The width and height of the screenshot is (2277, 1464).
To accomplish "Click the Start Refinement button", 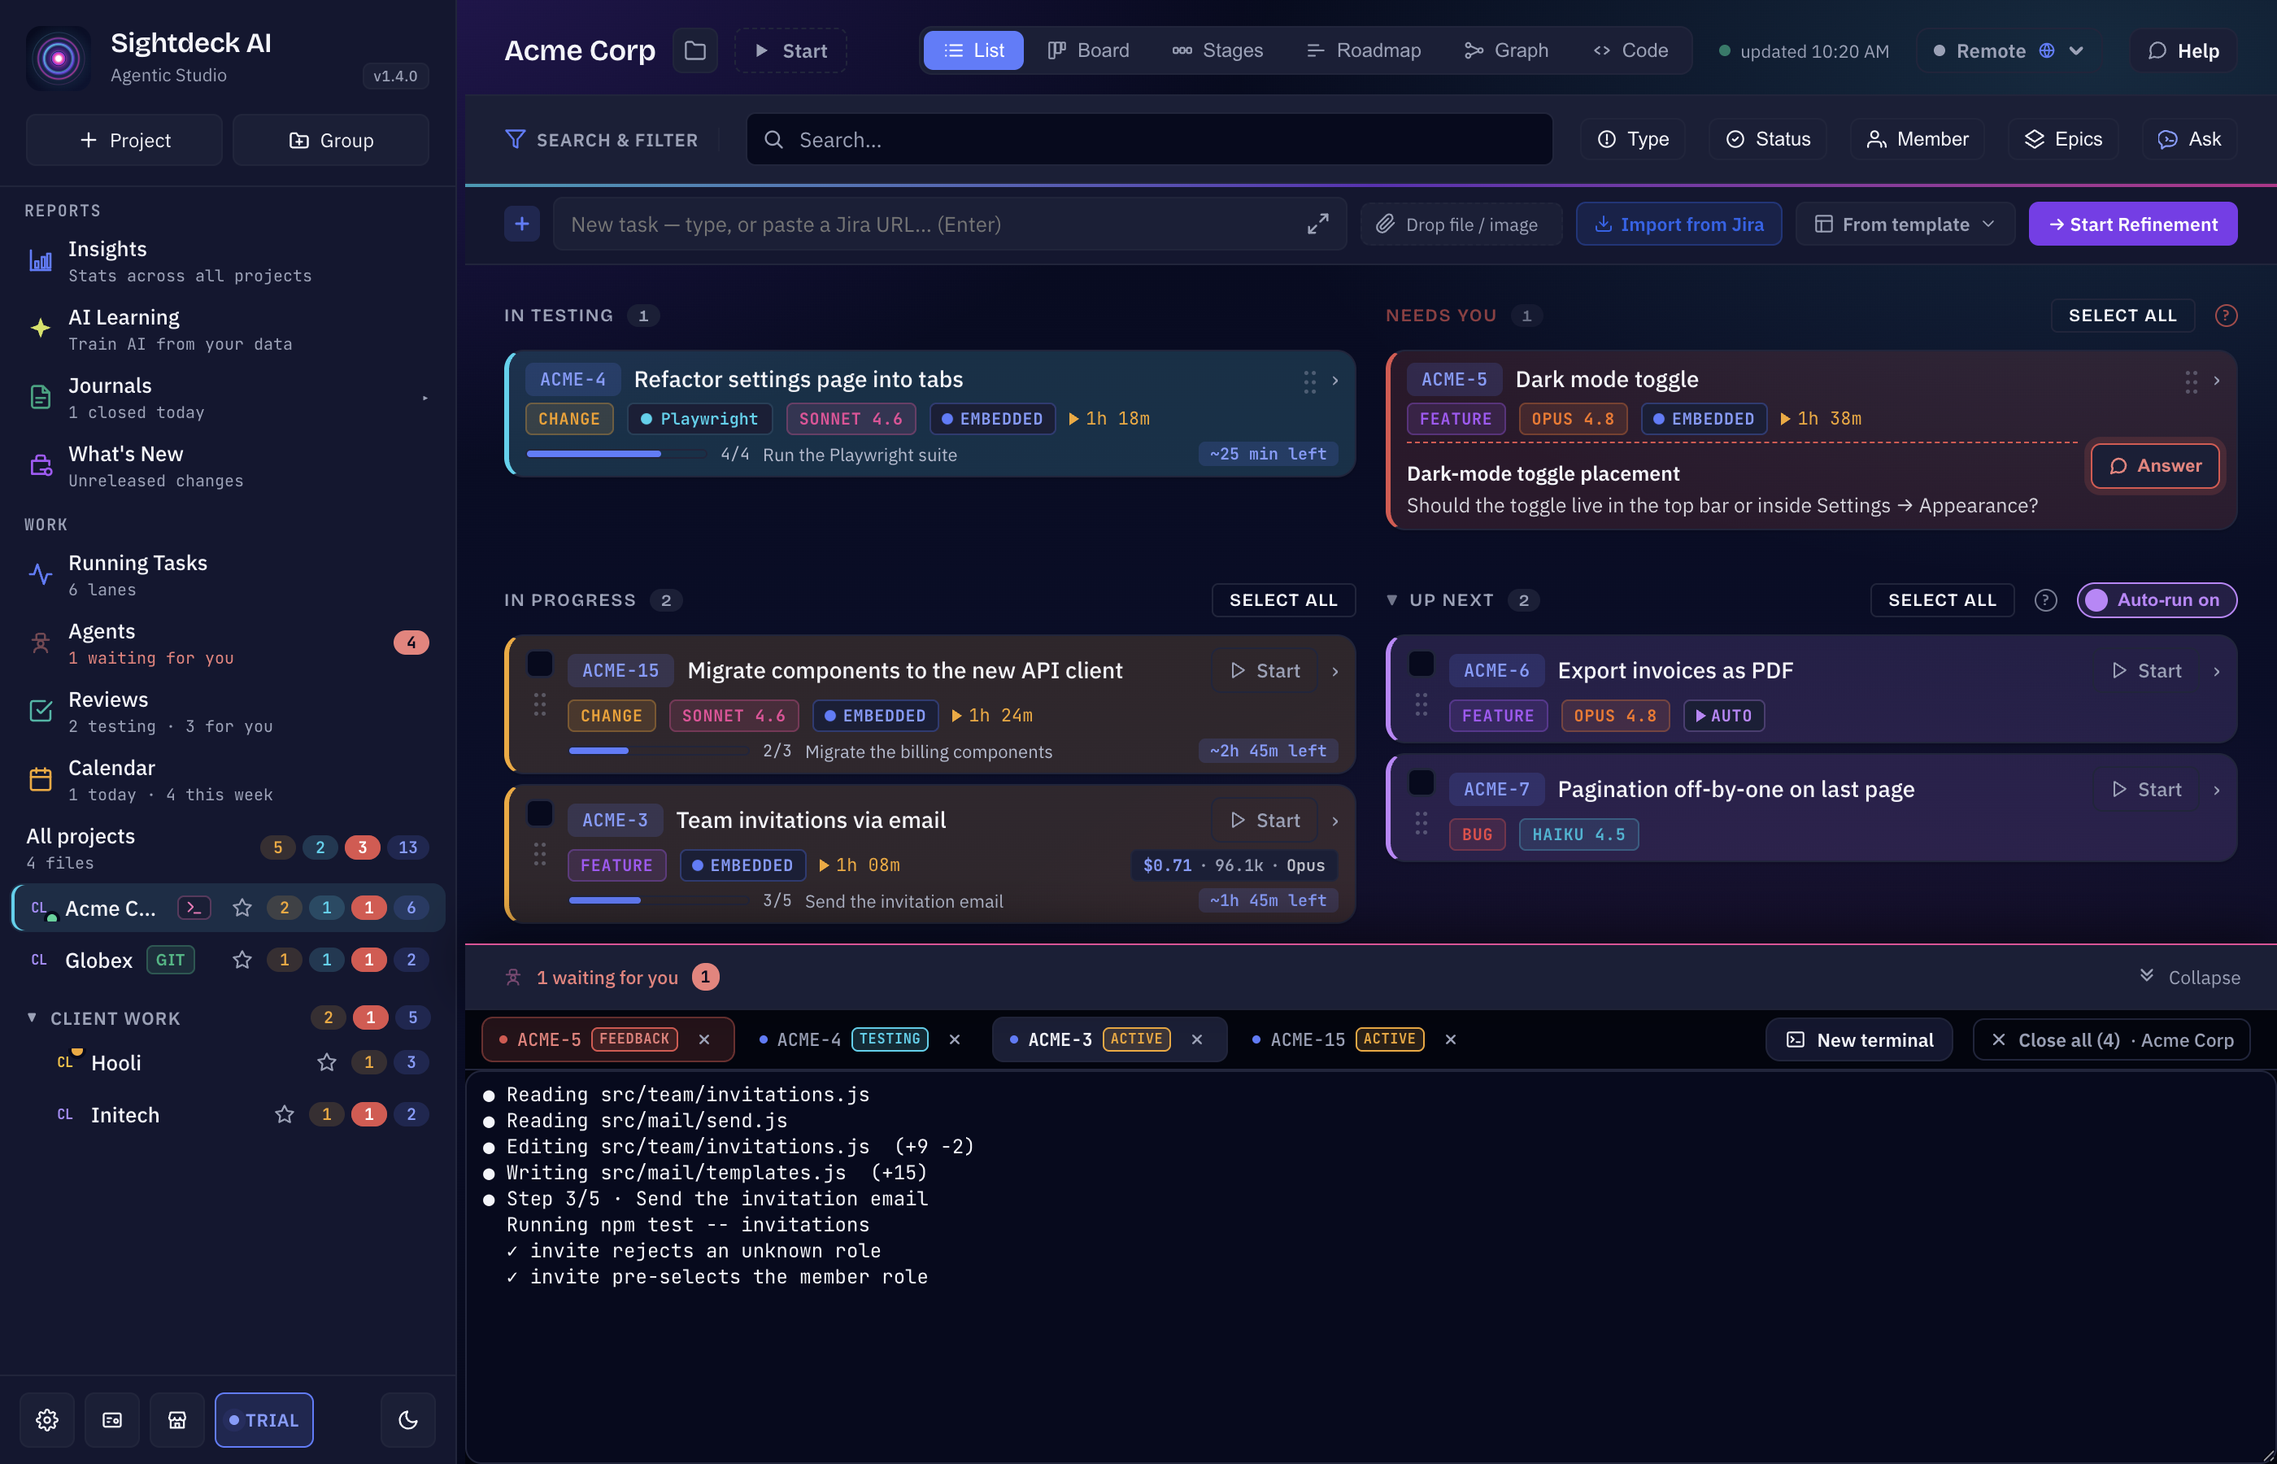I will point(2132,224).
